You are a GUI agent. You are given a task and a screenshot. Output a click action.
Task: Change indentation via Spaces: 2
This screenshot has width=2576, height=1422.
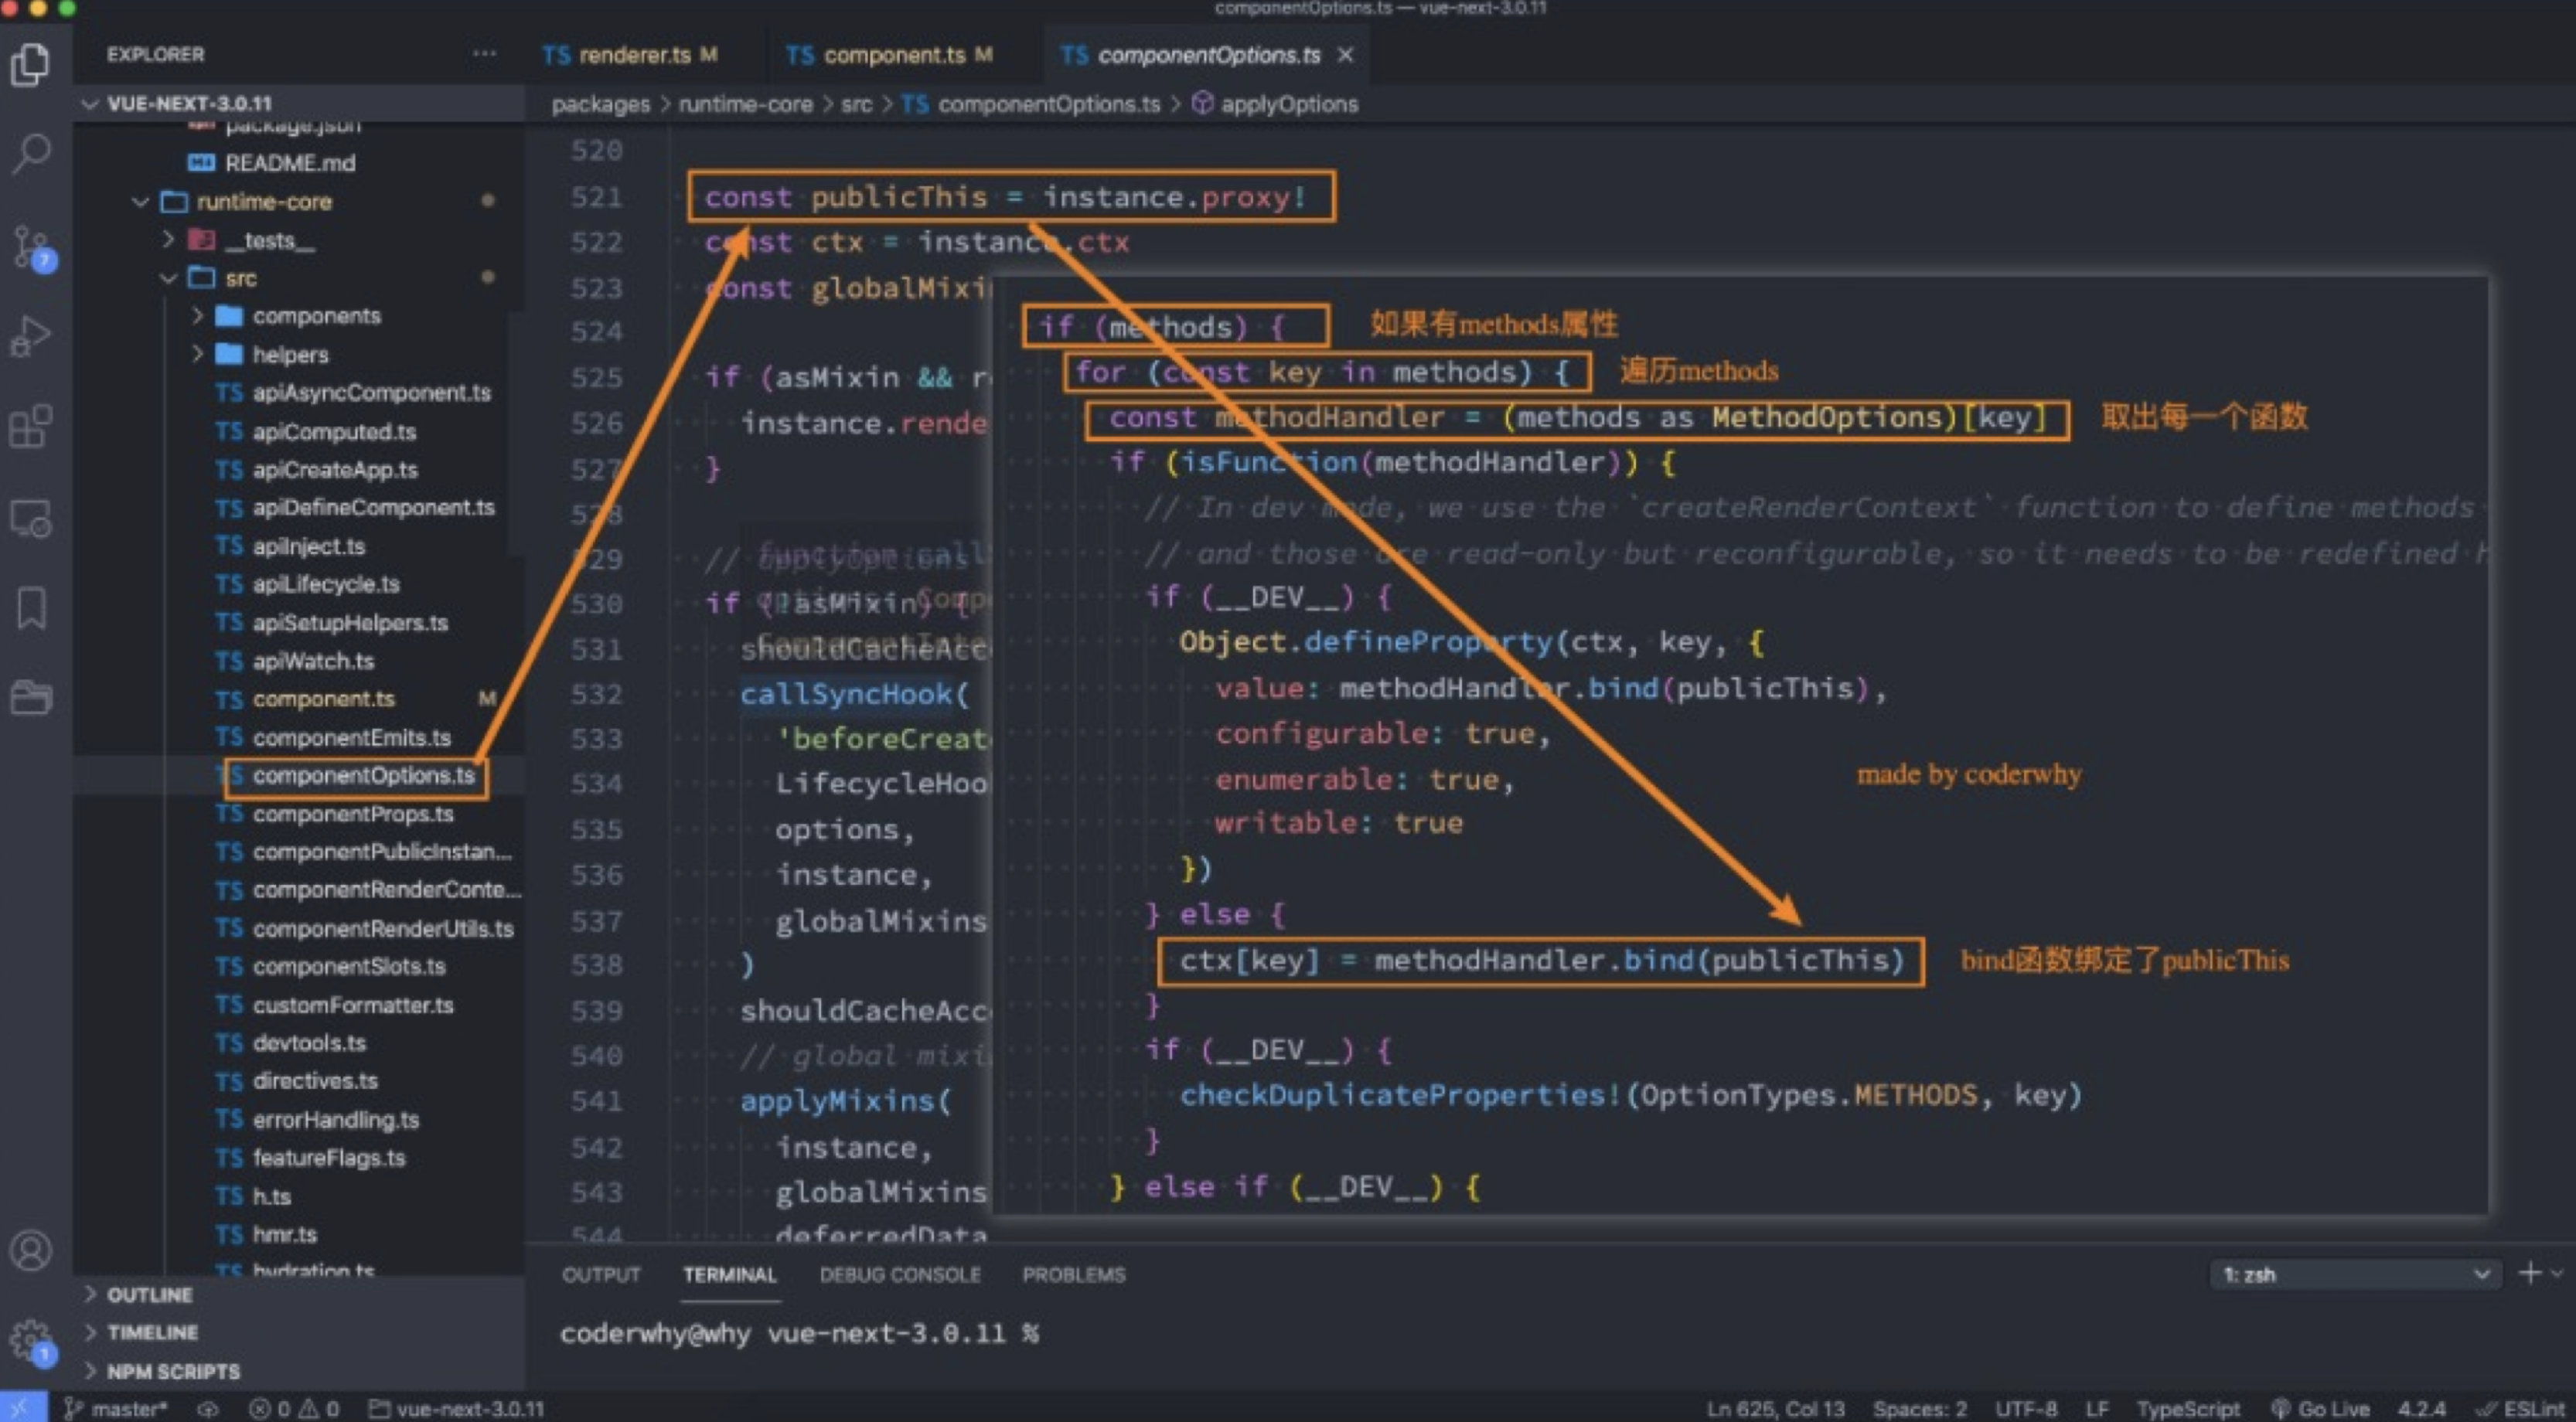pyautogui.click(x=1919, y=1409)
